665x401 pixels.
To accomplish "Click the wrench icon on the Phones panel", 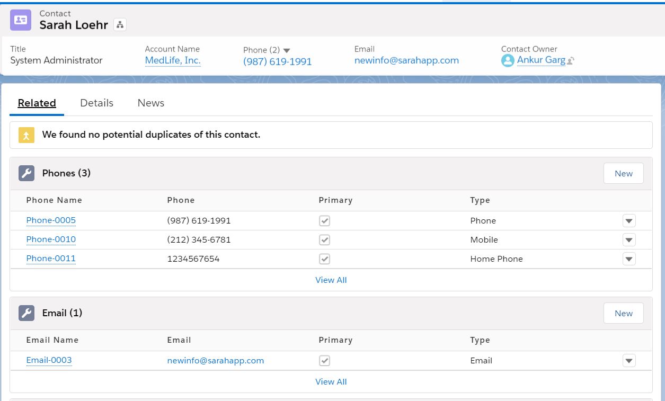I will click(x=26, y=173).
